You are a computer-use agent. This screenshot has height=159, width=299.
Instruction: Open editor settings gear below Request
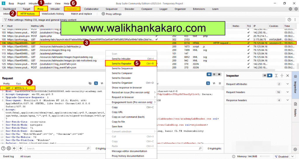coord(9,148)
